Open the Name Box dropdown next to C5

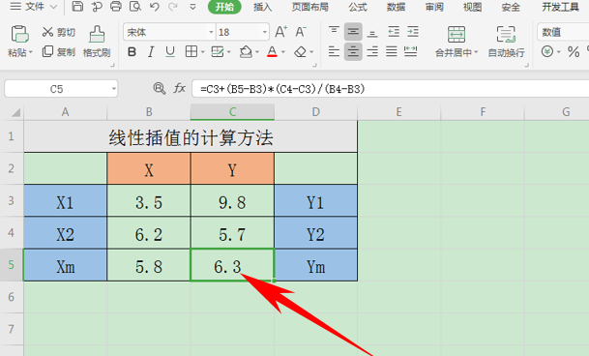[113, 89]
